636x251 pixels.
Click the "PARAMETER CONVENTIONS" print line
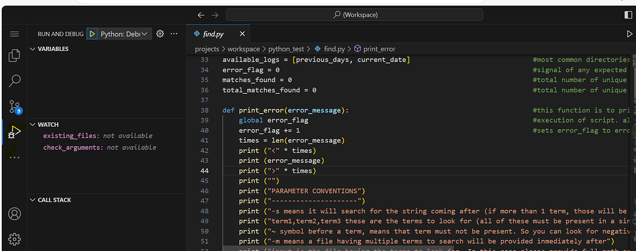click(x=302, y=191)
